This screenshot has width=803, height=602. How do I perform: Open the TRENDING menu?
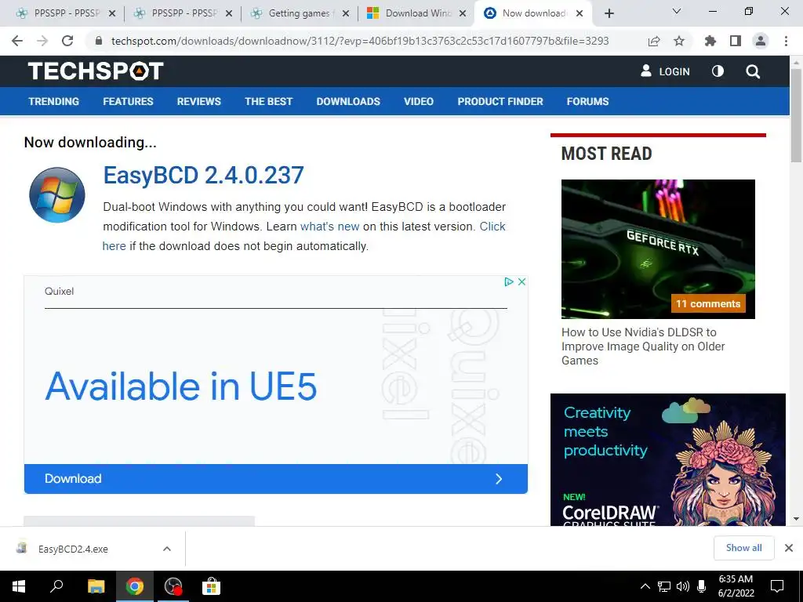coord(54,101)
